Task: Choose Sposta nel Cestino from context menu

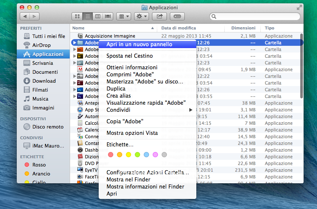Action: pyautogui.click(x=129, y=56)
